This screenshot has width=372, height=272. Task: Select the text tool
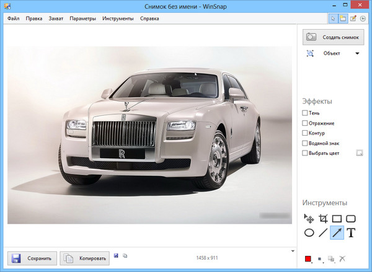351,233
